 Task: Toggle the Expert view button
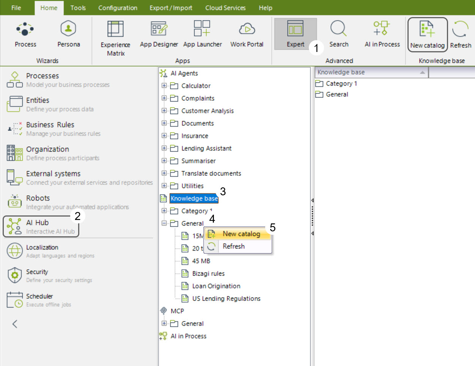click(x=295, y=33)
